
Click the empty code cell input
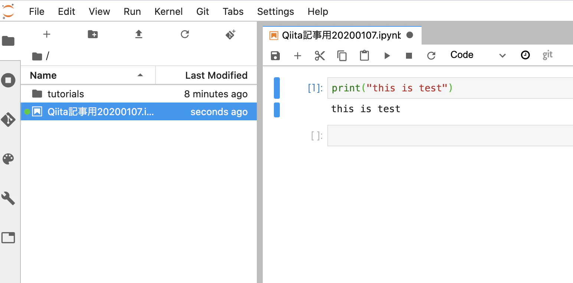(450, 136)
